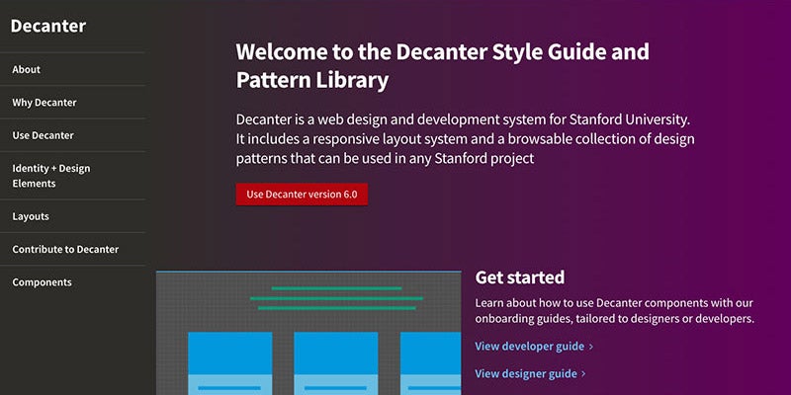
Task: Open Identity + Design Elements section
Action: [51, 176]
